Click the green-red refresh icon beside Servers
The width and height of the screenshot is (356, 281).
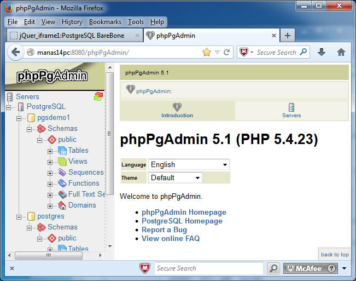98,96
